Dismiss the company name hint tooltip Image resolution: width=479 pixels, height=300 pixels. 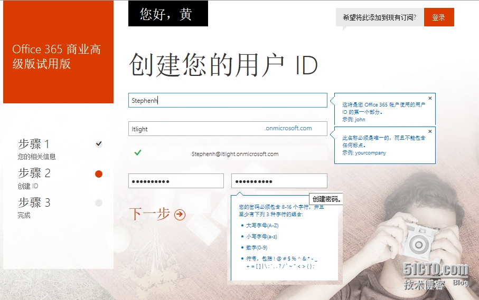pyautogui.click(x=430, y=131)
